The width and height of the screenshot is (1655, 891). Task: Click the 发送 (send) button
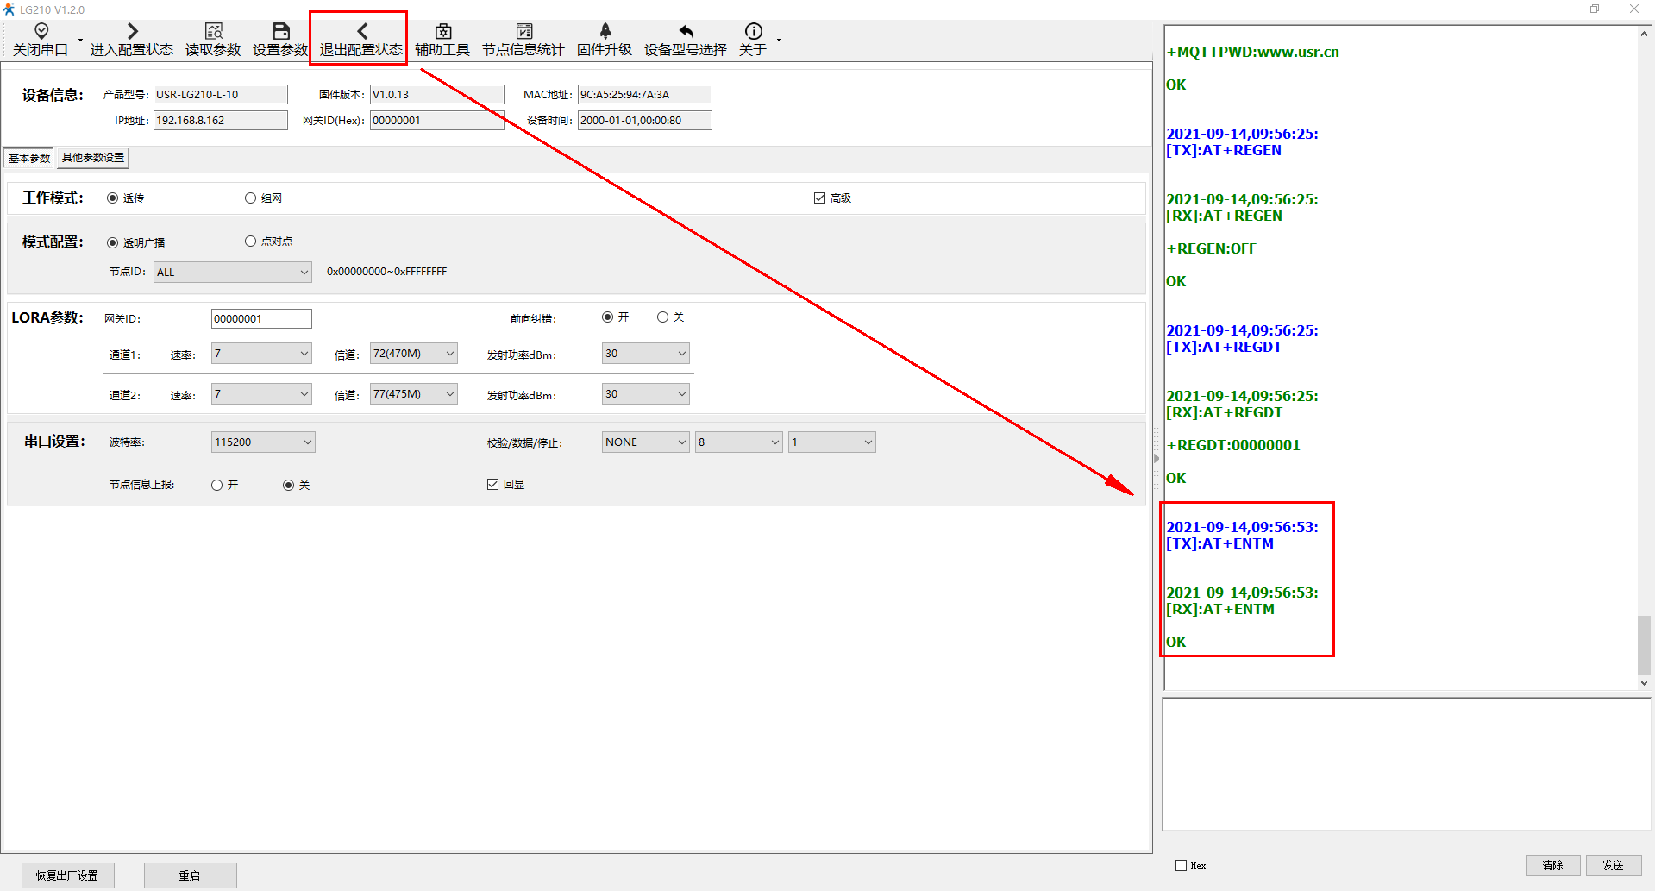1613,865
